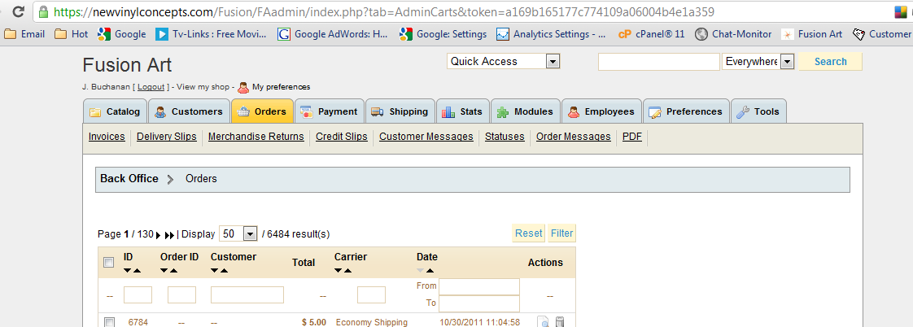This screenshot has height=327, width=913.
Task: Sort Carrier column descending
Action: point(339,271)
